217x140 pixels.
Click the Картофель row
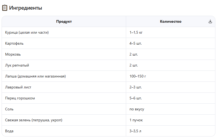tap(108, 44)
